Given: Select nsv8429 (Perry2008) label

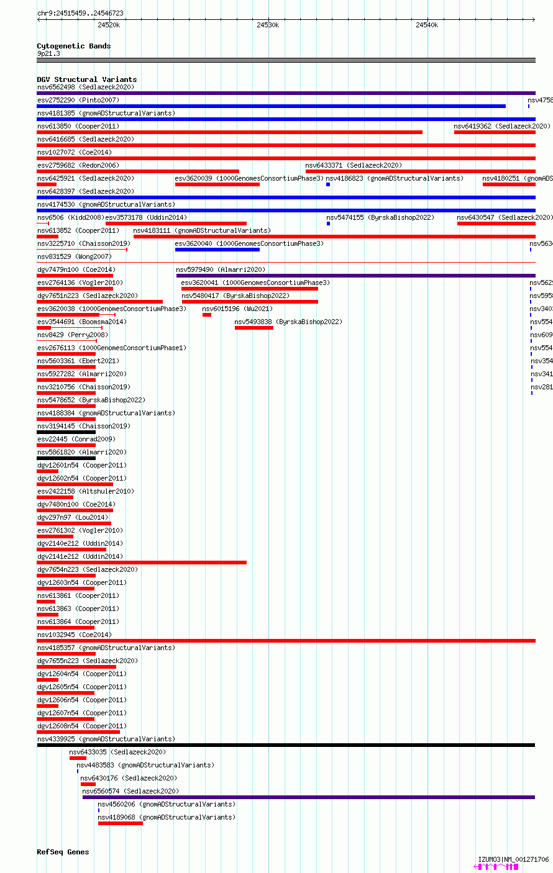Looking at the screenshot, I should (x=73, y=335).
